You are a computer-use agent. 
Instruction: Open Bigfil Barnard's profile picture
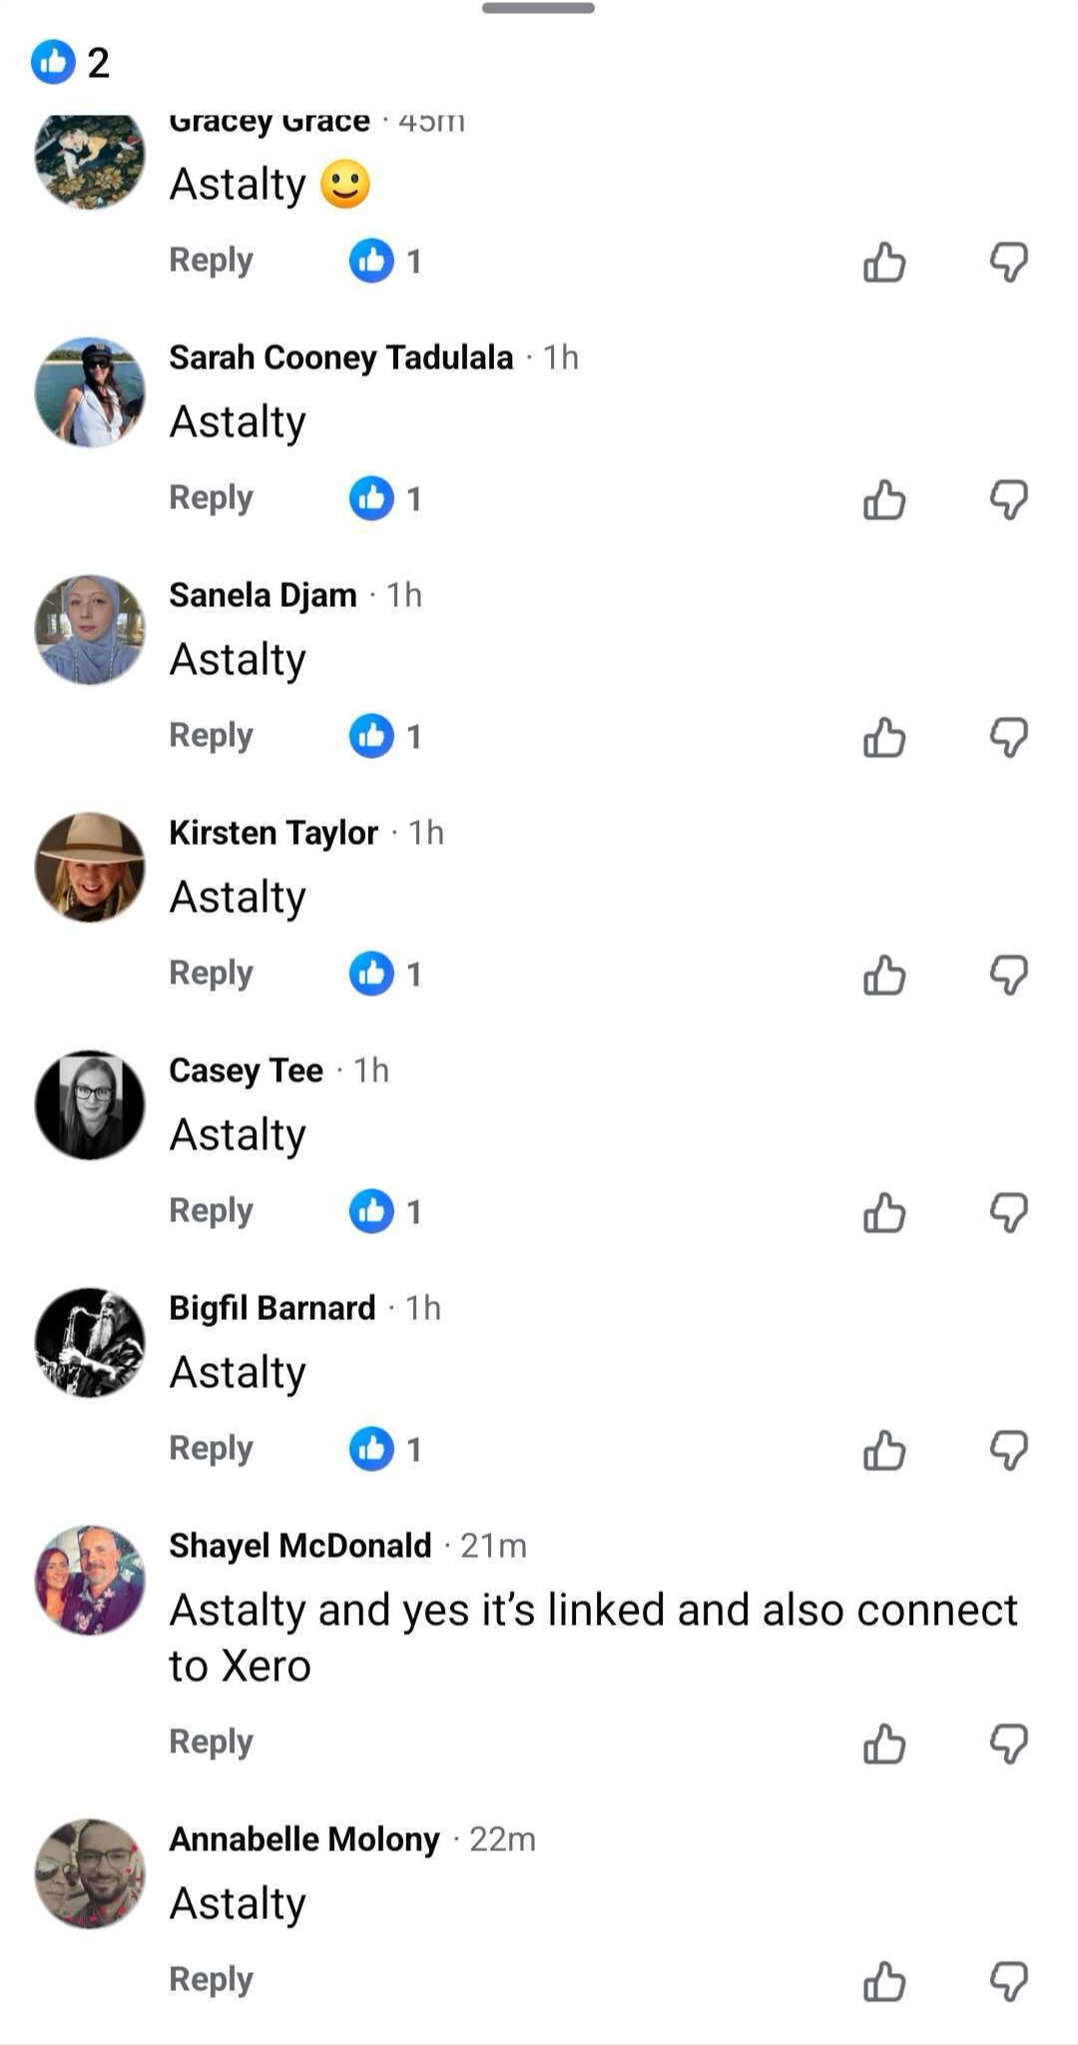click(x=88, y=1341)
